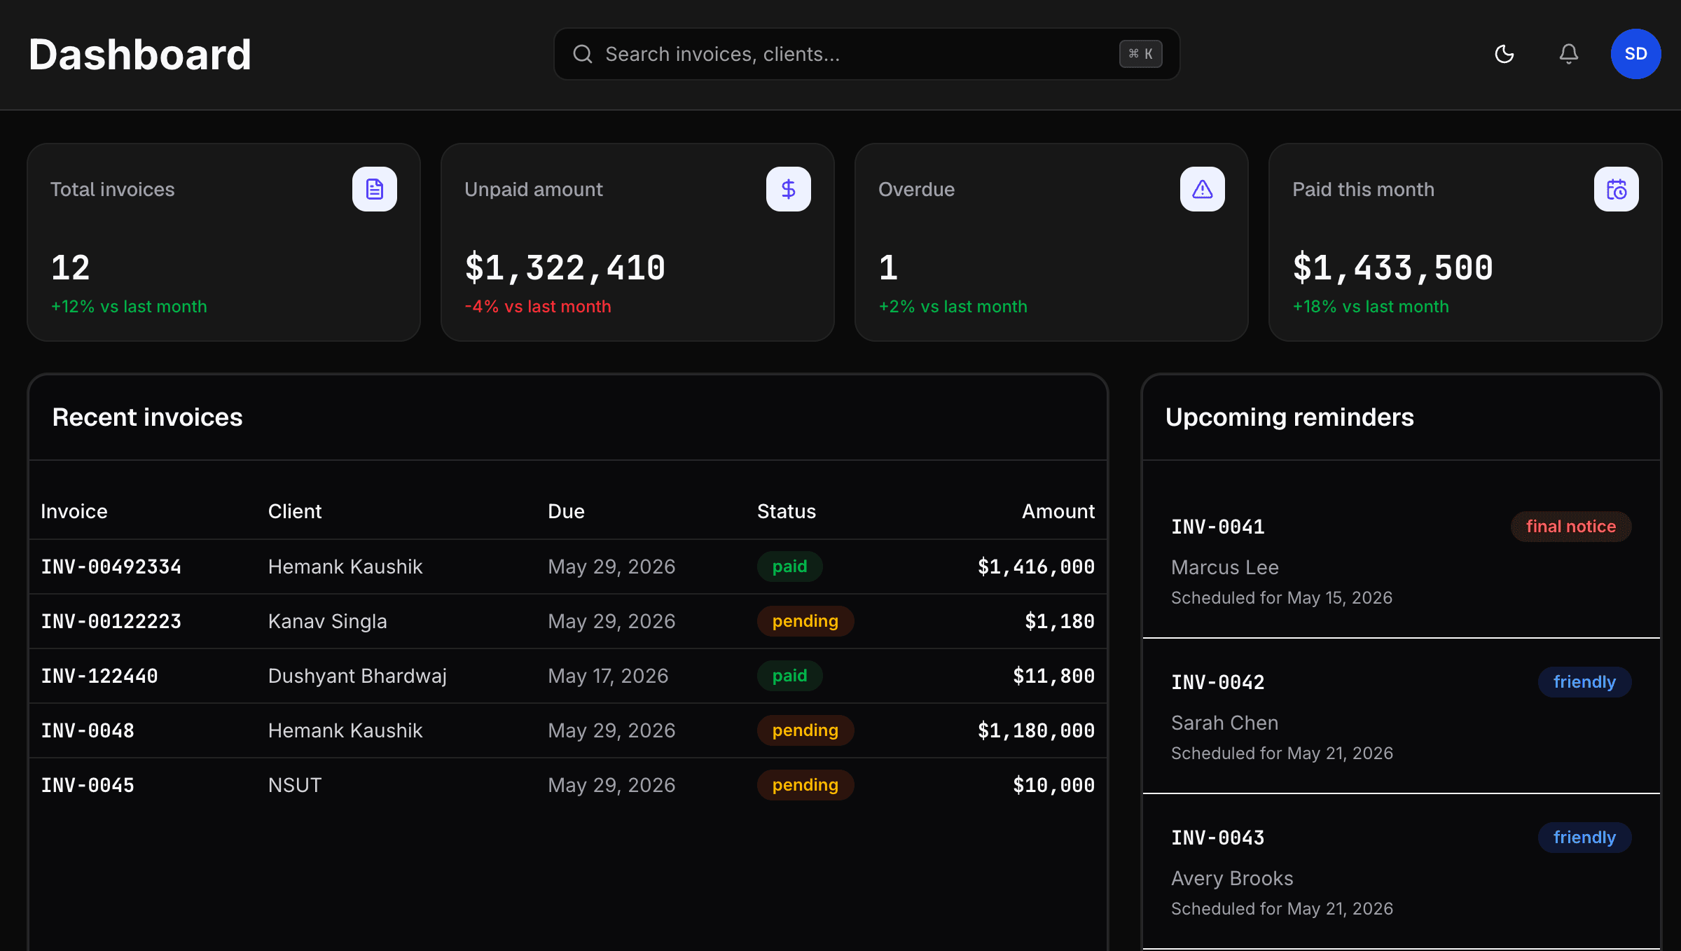The image size is (1681, 951).
Task: Click client NSUT
Action: point(295,785)
